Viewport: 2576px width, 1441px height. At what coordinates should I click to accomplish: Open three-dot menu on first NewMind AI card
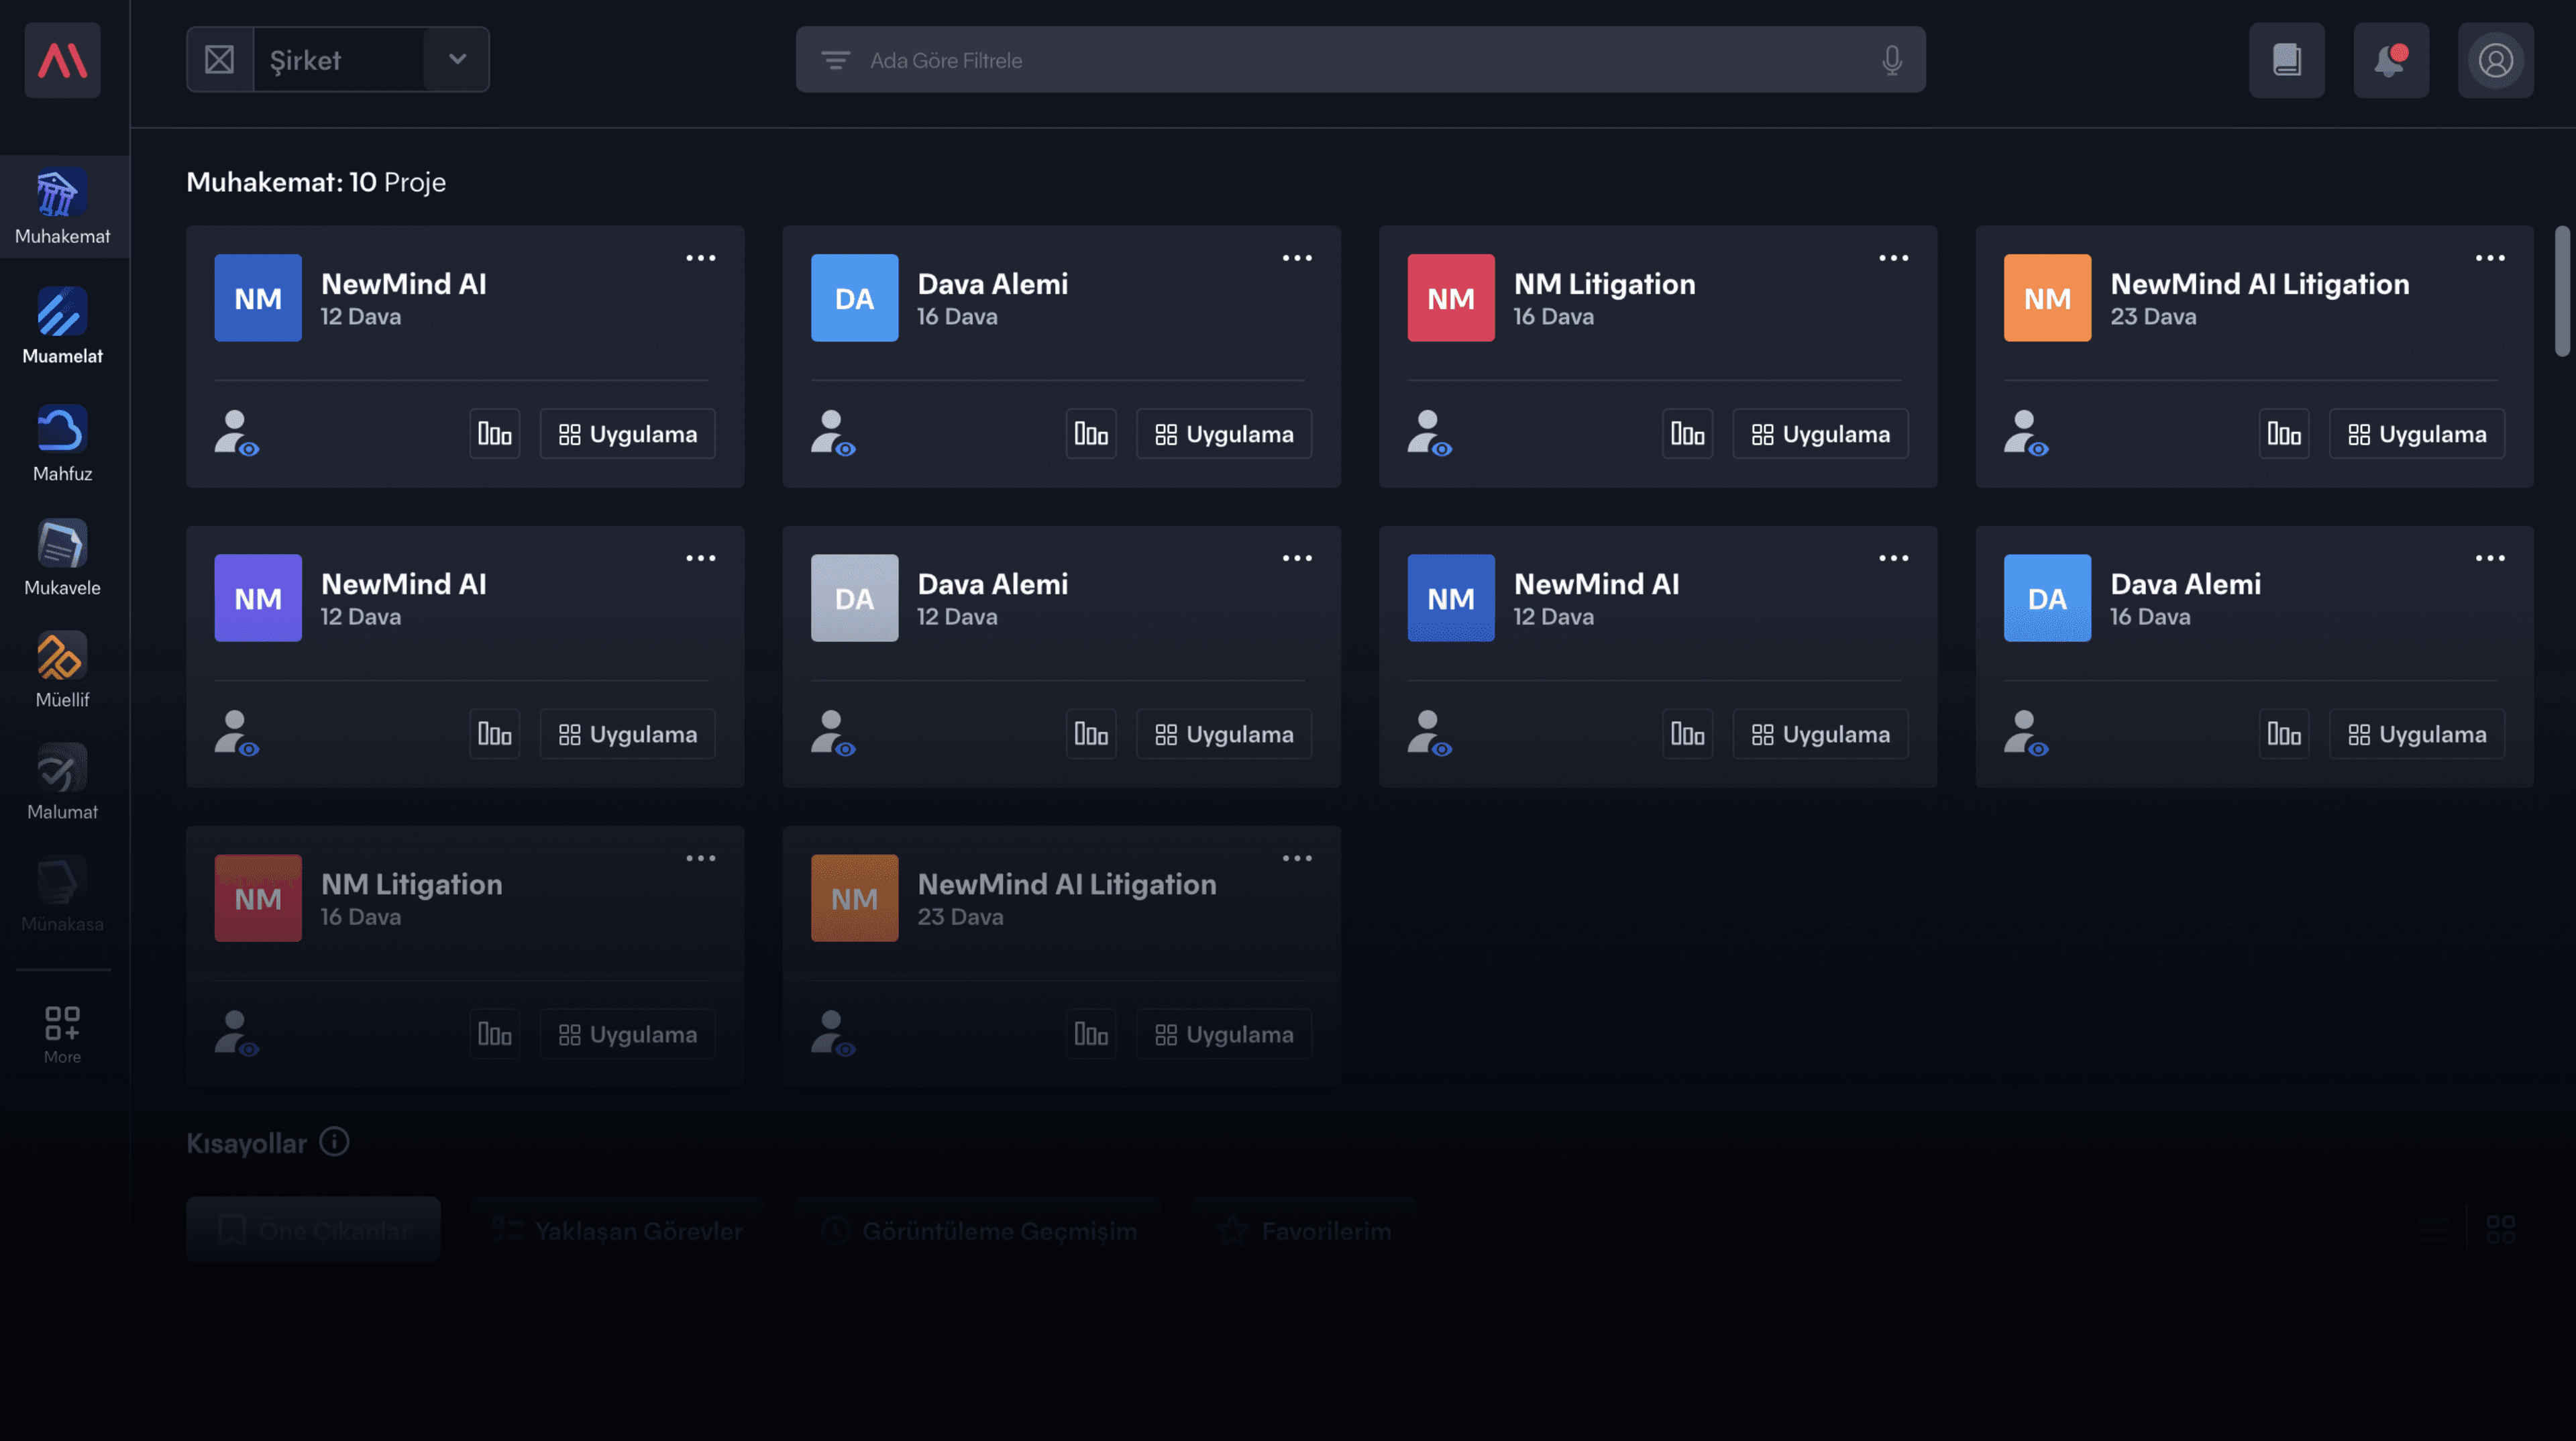coord(700,258)
